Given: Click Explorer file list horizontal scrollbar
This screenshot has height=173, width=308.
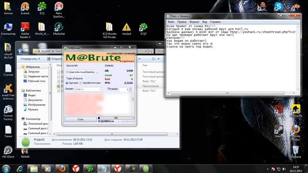Looking at the screenshot, I should point(112,134).
